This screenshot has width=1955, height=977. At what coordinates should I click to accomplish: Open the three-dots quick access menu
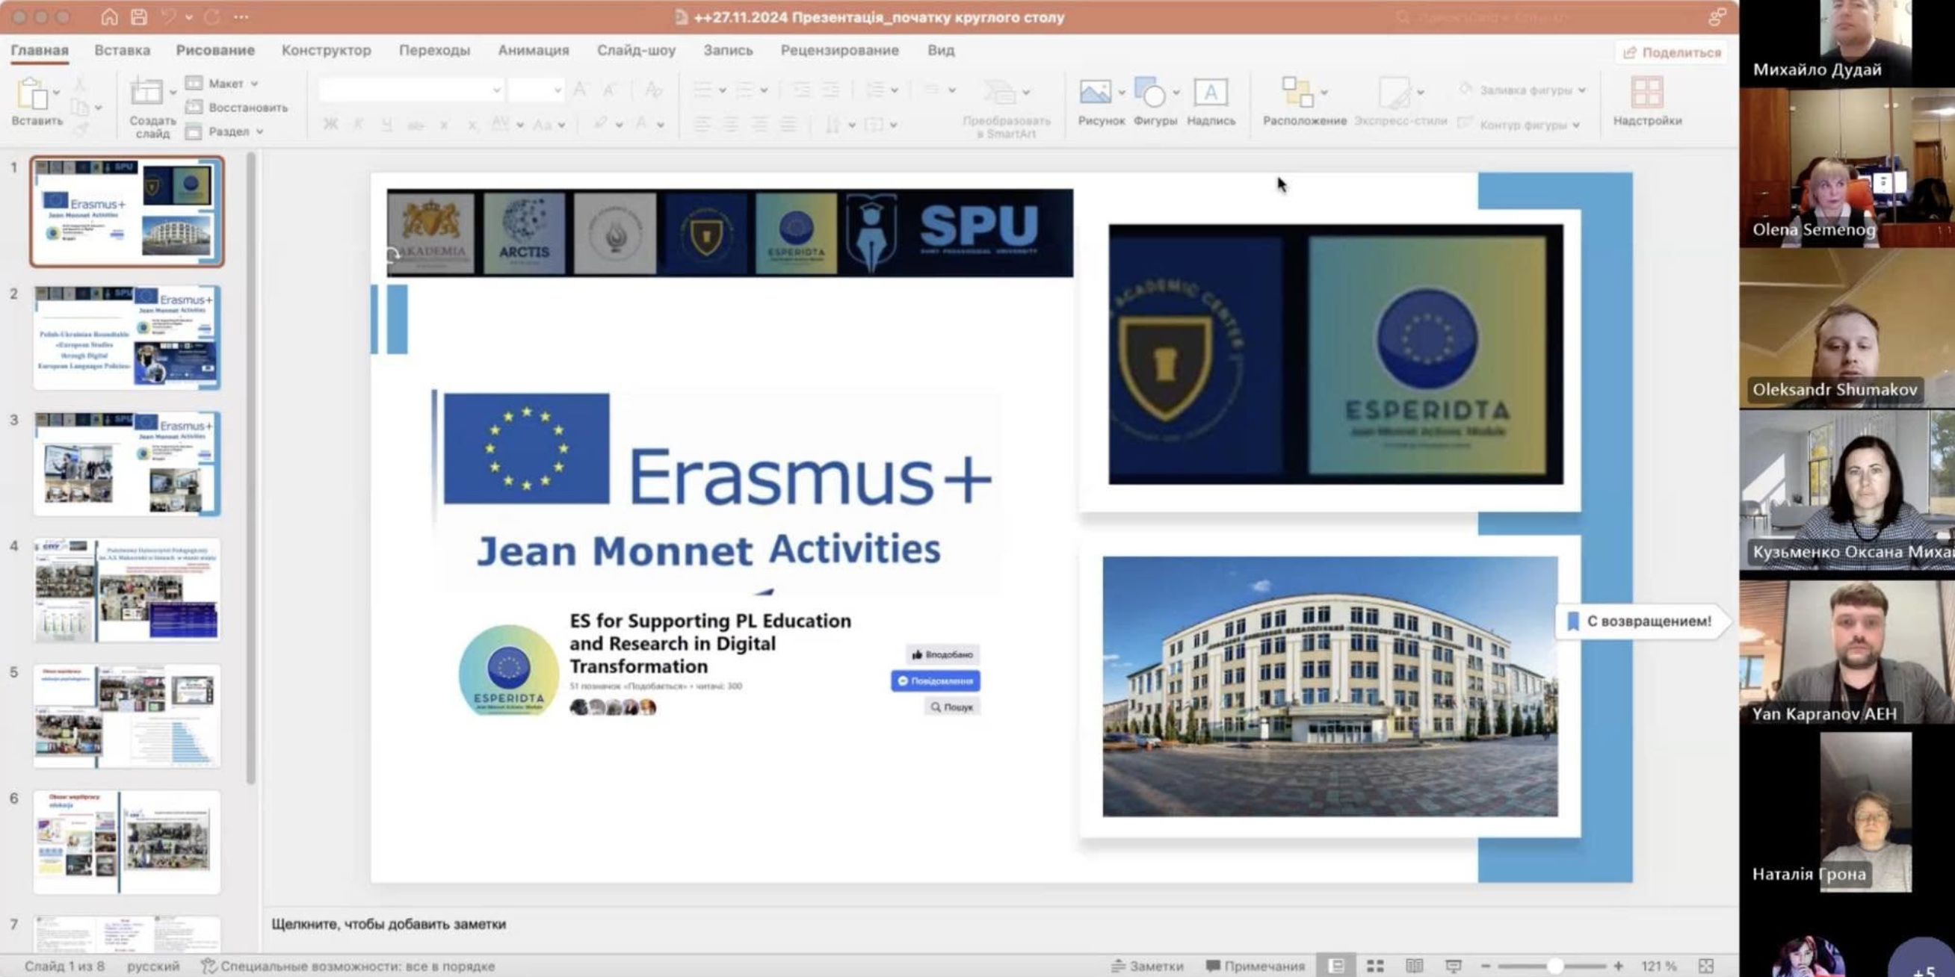pyautogui.click(x=241, y=16)
